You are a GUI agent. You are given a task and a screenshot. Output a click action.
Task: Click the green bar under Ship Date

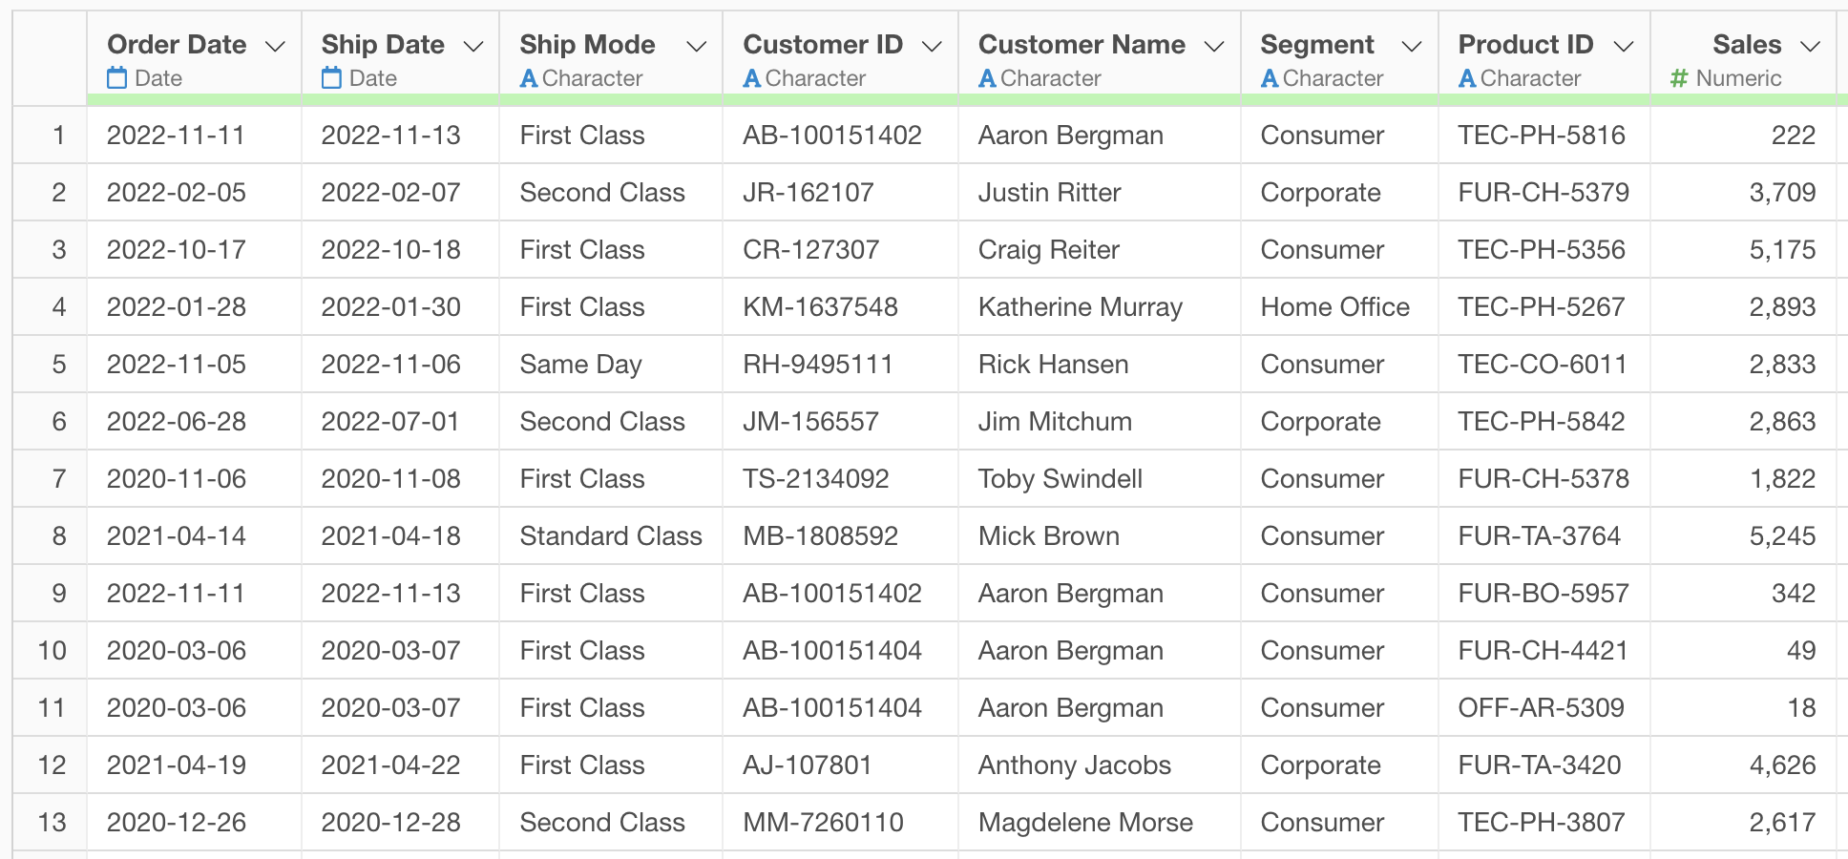401,99
